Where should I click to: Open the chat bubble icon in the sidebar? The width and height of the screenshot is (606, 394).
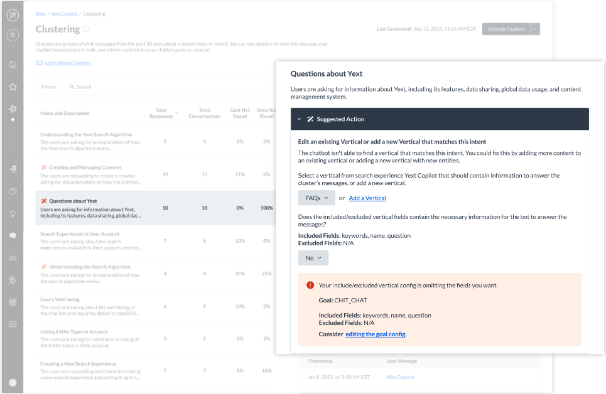tap(13, 236)
